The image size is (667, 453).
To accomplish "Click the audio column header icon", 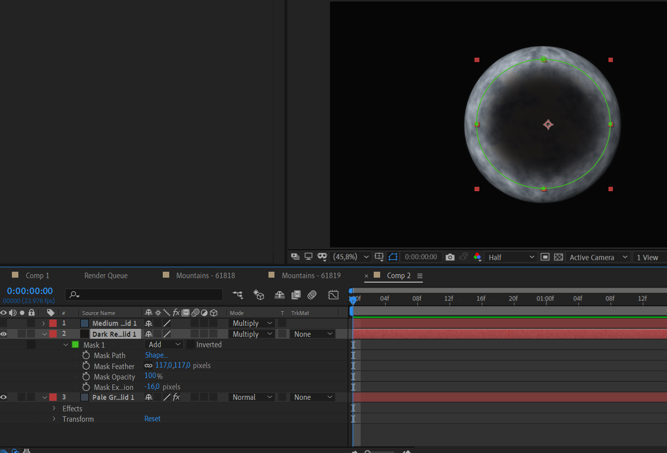I will click(12, 312).
